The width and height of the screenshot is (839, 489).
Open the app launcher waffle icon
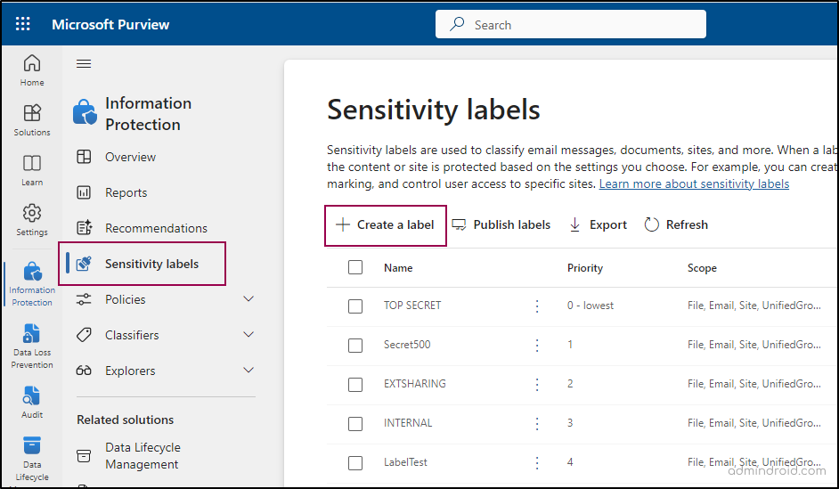click(23, 24)
